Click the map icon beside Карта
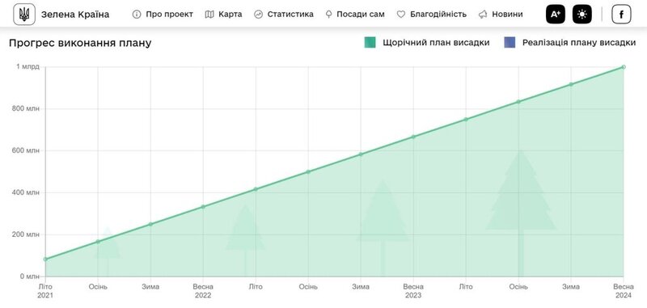 [x=209, y=15]
